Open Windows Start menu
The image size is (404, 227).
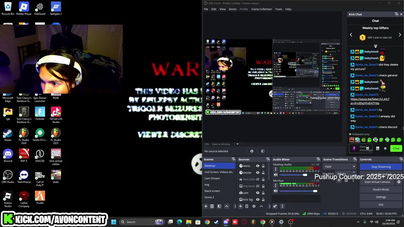point(114,222)
